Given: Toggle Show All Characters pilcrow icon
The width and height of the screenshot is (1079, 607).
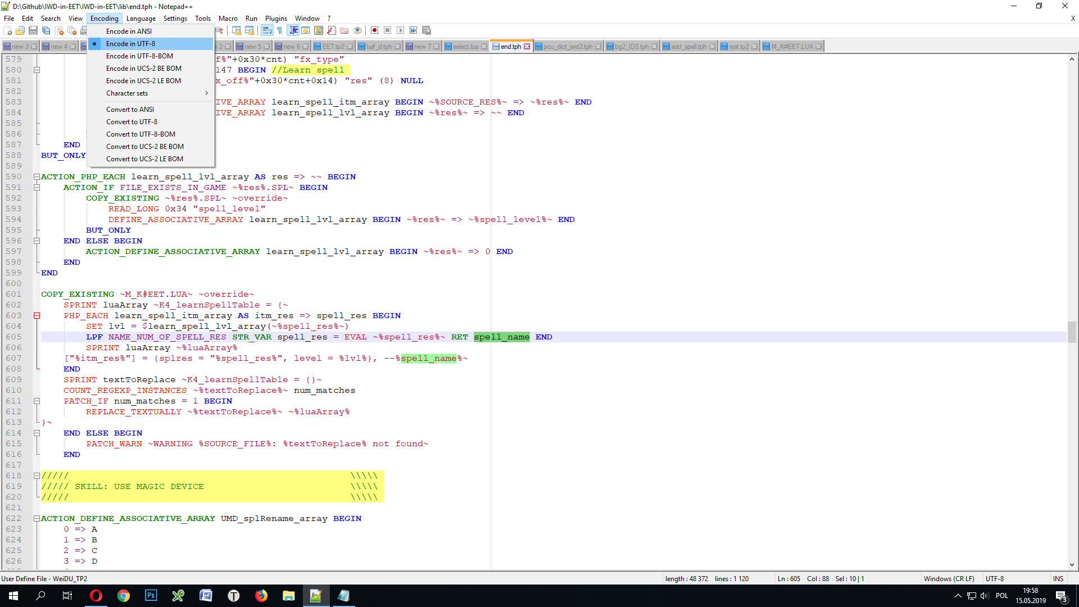Looking at the screenshot, I should [280, 30].
